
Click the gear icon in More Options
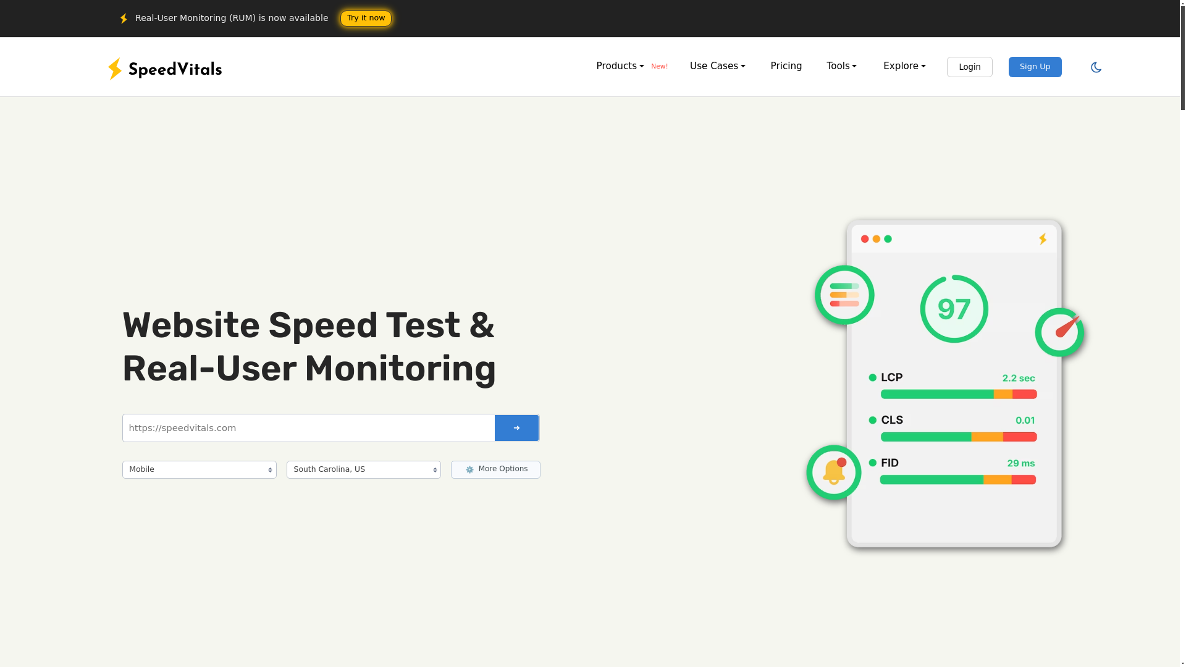pyautogui.click(x=469, y=470)
